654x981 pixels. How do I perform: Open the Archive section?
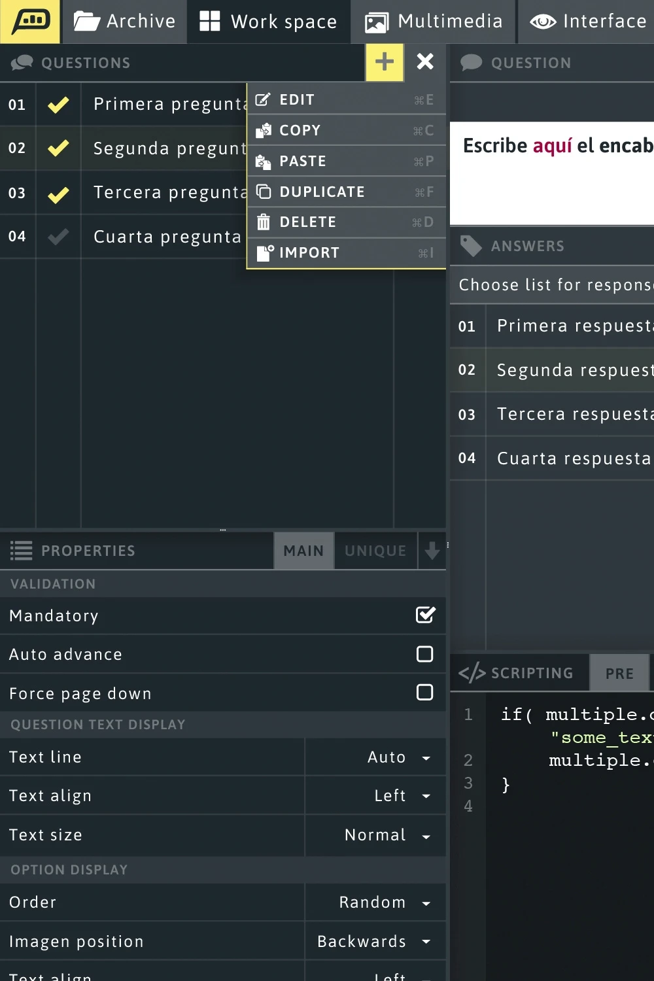coord(124,22)
